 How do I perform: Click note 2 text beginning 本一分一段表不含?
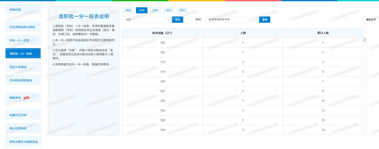click(84, 42)
